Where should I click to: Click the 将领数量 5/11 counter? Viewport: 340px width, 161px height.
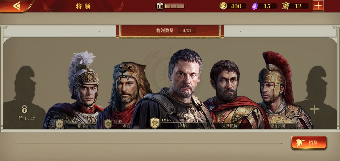(176, 31)
